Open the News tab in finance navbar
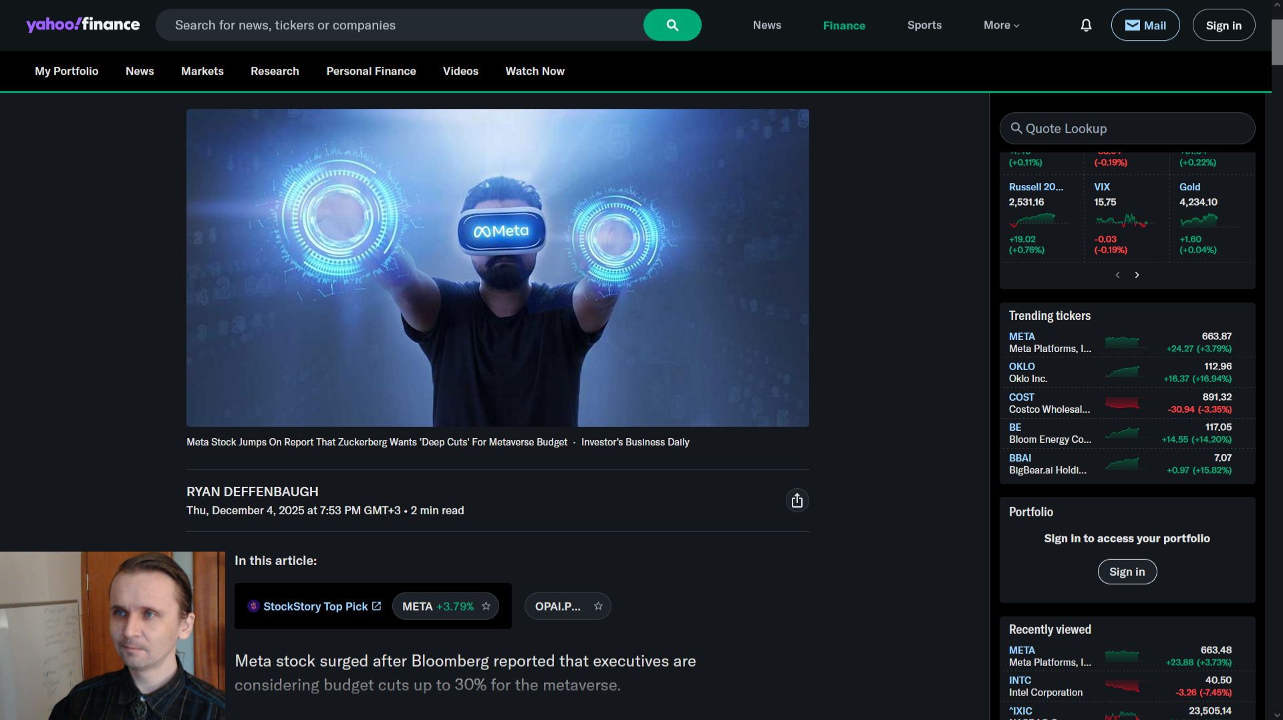The width and height of the screenshot is (1283, 720). (x=140, y=71)
